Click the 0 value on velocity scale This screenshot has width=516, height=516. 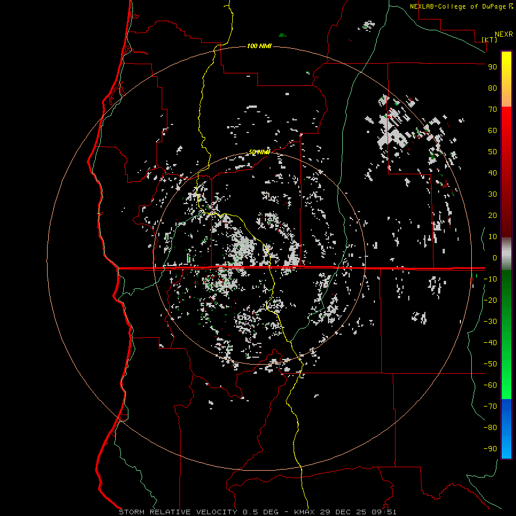click(x=495, y=257)
